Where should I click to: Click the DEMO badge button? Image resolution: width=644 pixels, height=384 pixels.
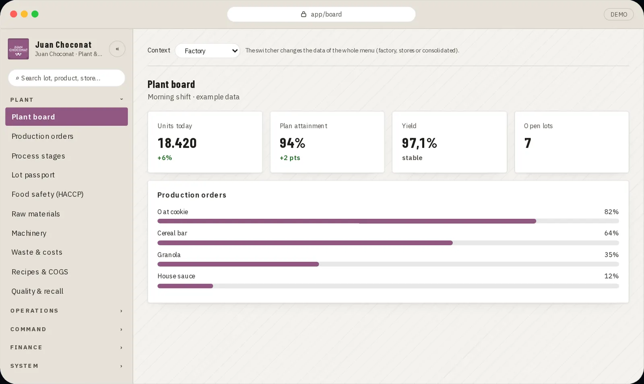coord(619,14)
